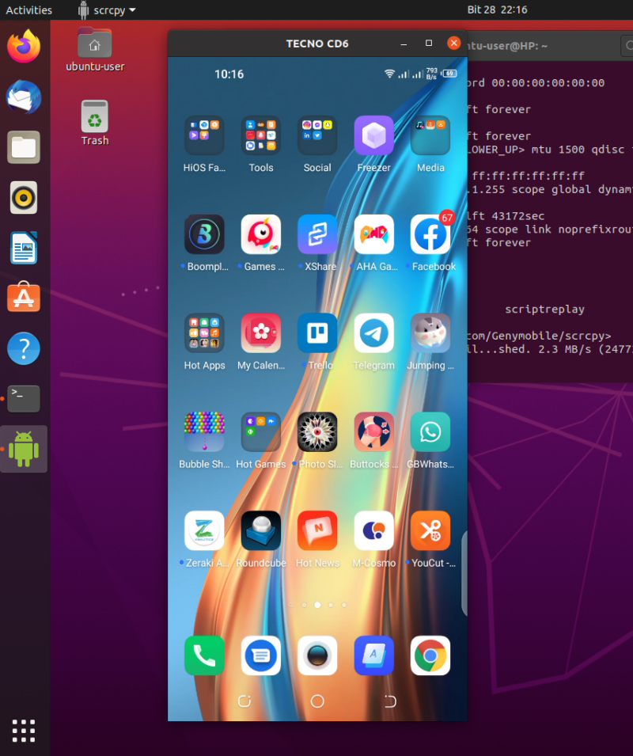
Task: Open the Hot News app
Action: pos(317,530)
